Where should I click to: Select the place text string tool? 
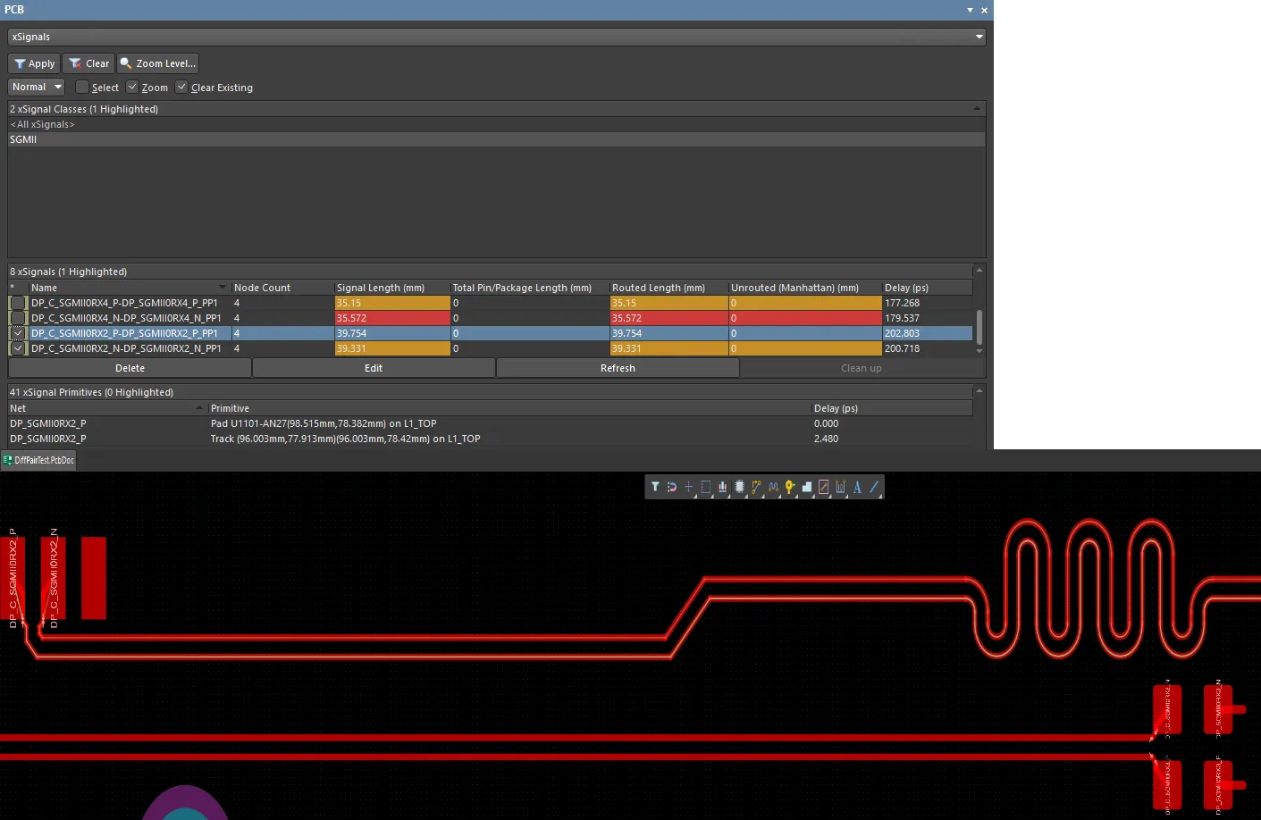pyautogui.click(x=858, y=487)
